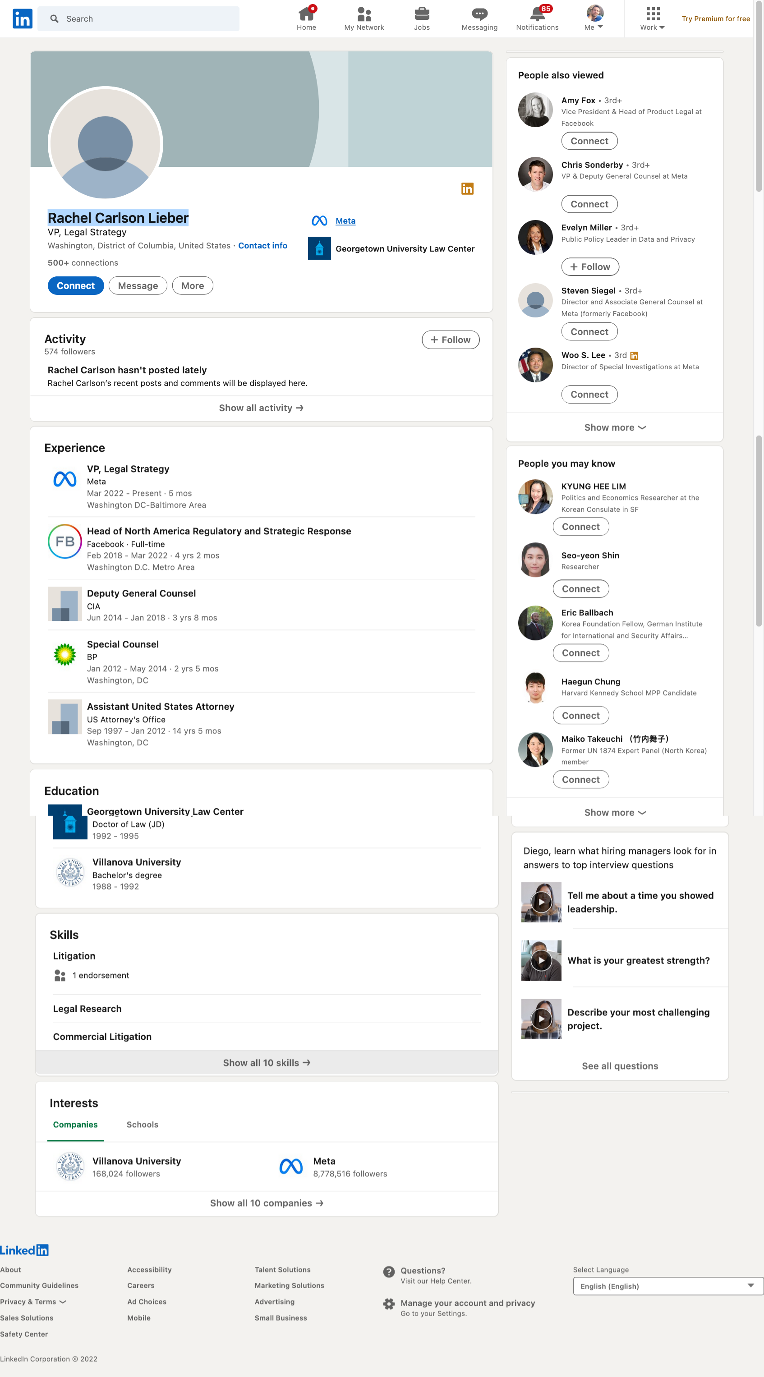Click Meta logo in Interests

pos(291,1167)
